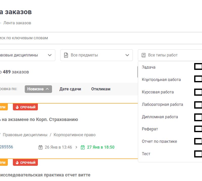Image resolution: width=202 pixels, height=181 pixels.
Task: Tick the Реферат checkbox
Action: tap(198, 129)
